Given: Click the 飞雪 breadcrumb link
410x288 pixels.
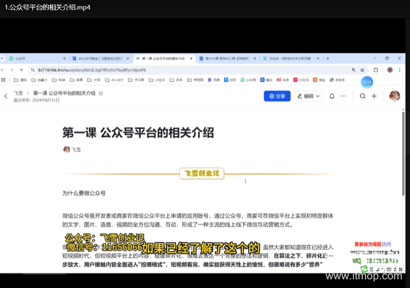Looking at the screenshot, I should pos(18,93).
